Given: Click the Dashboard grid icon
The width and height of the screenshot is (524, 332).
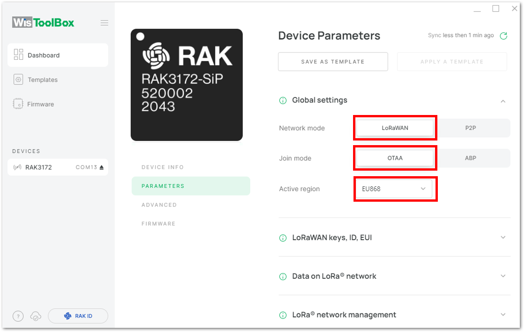Looking at the screenshot, I should tap(19, 55).
